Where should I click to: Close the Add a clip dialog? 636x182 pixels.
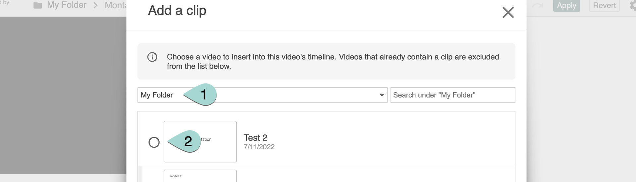pyautogui.click(x=508, y=13)
